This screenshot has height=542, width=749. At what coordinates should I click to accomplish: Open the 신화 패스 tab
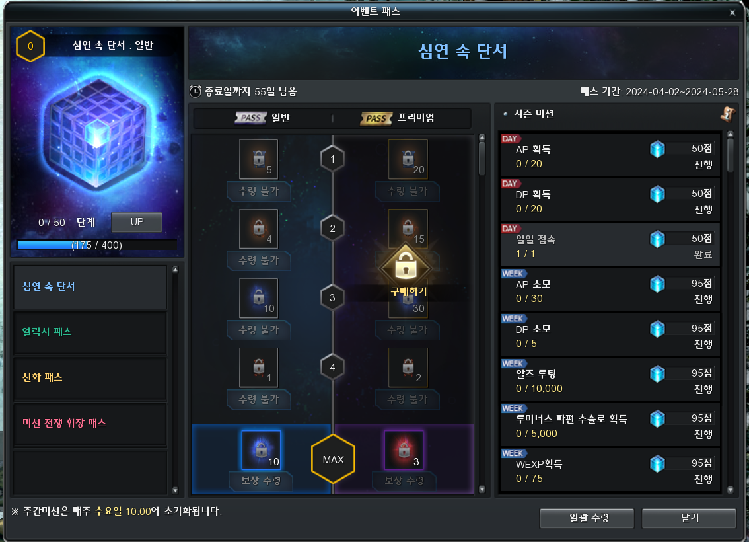click(x=90, y=377)
